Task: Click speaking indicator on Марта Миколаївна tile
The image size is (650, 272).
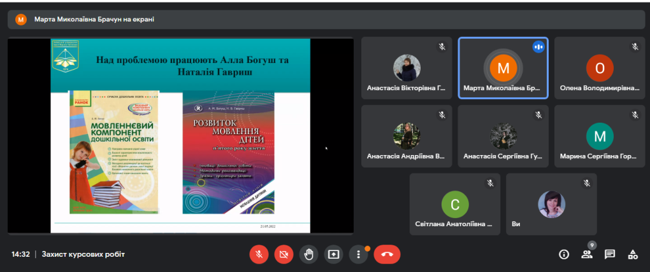Action: click(538, 46)
